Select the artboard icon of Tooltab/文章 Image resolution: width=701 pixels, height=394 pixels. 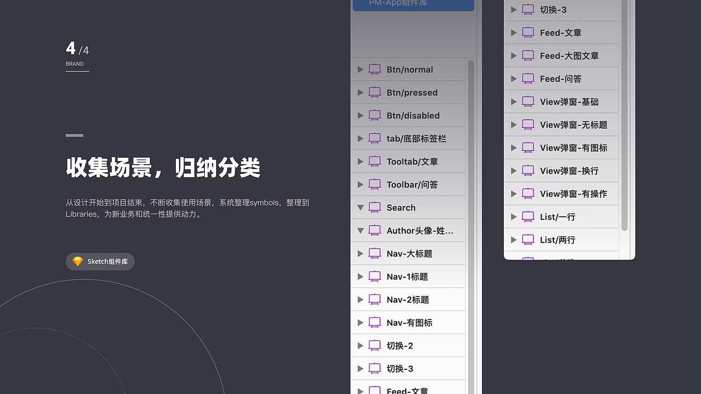tap(375, 161)
